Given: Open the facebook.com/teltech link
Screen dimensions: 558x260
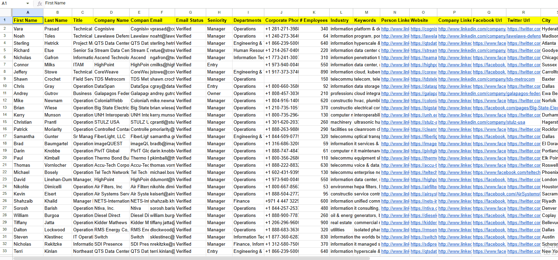Looking at the screenshot, I should coord(506,173).
